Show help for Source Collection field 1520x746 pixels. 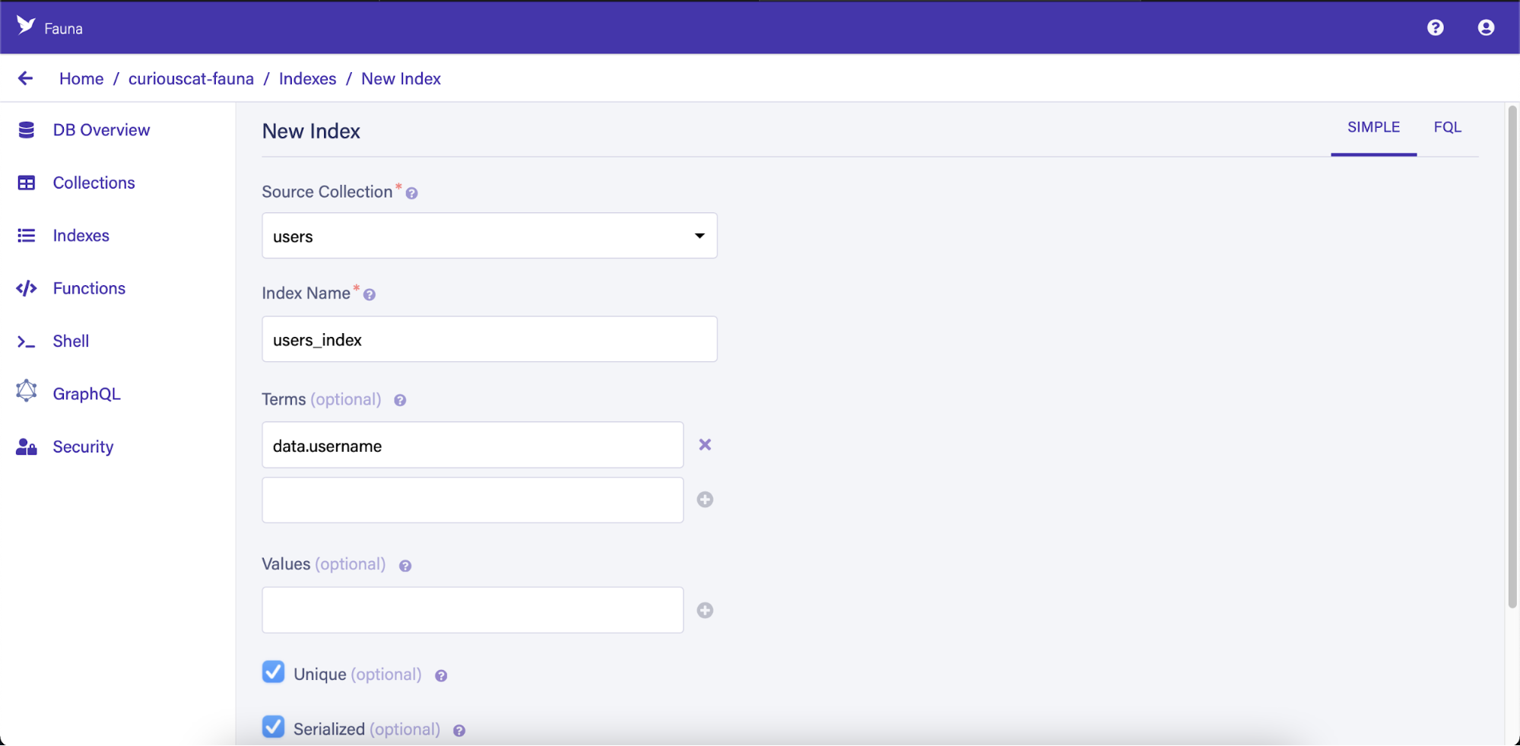(412, 193)
